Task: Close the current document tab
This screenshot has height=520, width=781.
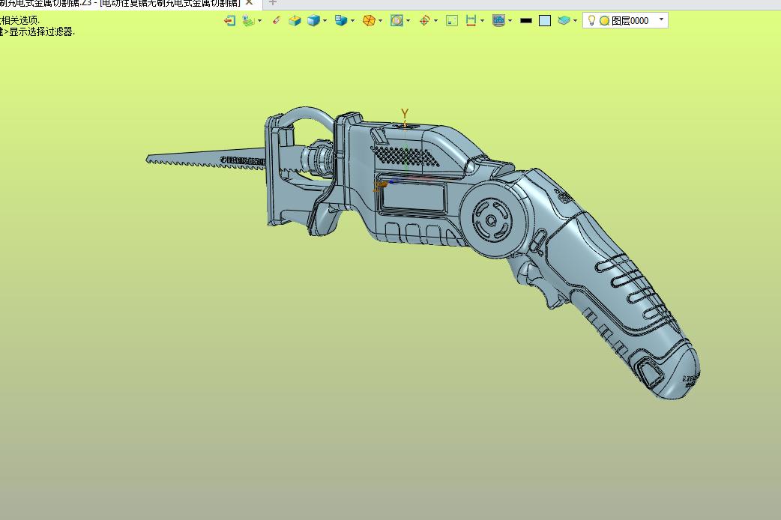Action: (x=250, y=2)
